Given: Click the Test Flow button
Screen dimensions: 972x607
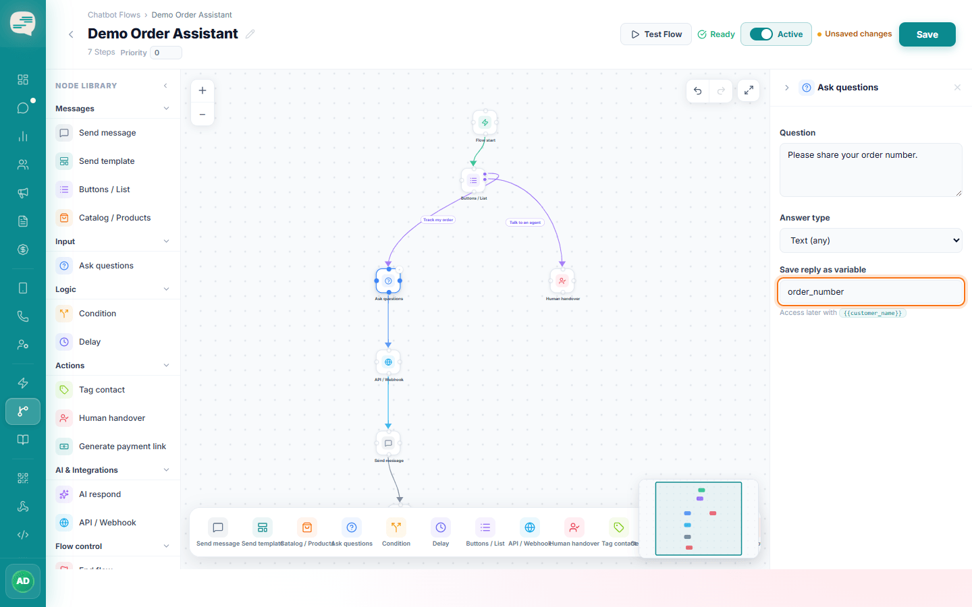Looking at the screenshot, I should (x=656, y=34).
